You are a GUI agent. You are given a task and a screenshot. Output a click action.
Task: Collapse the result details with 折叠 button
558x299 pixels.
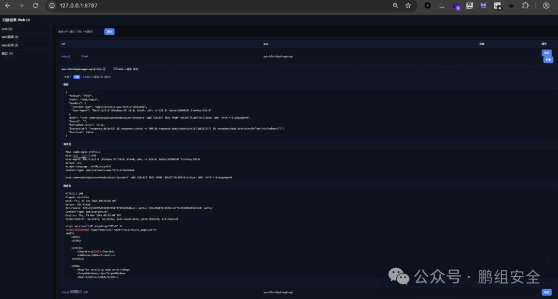548,59
